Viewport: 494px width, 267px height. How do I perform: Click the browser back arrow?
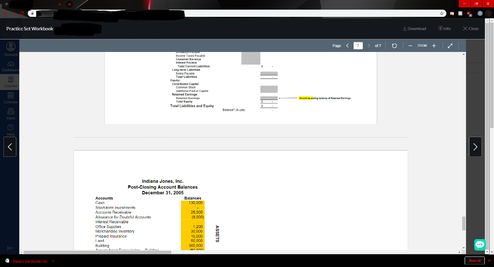(x=5, y=13)
